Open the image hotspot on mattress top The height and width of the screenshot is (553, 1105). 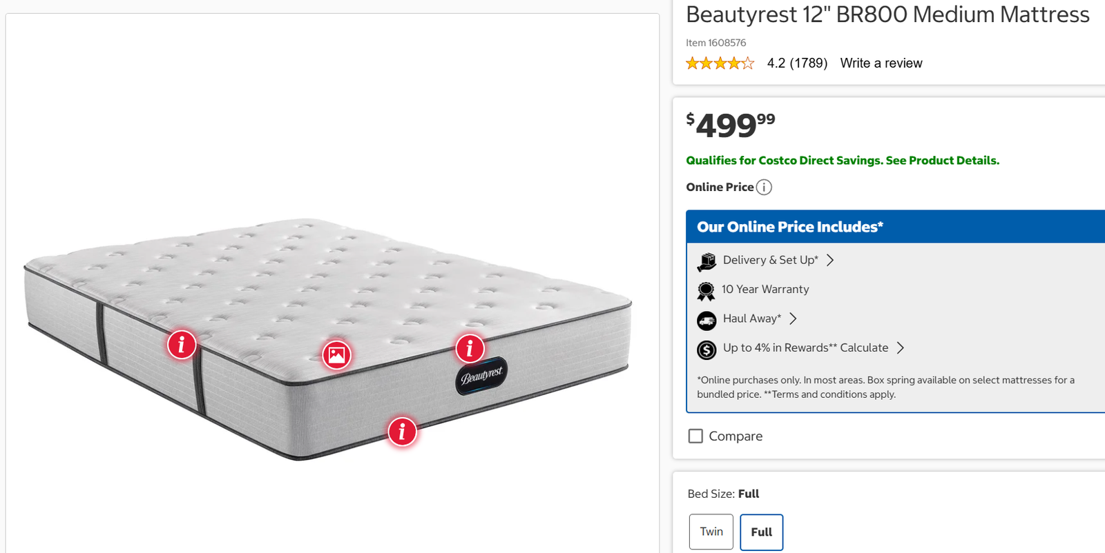337,355
